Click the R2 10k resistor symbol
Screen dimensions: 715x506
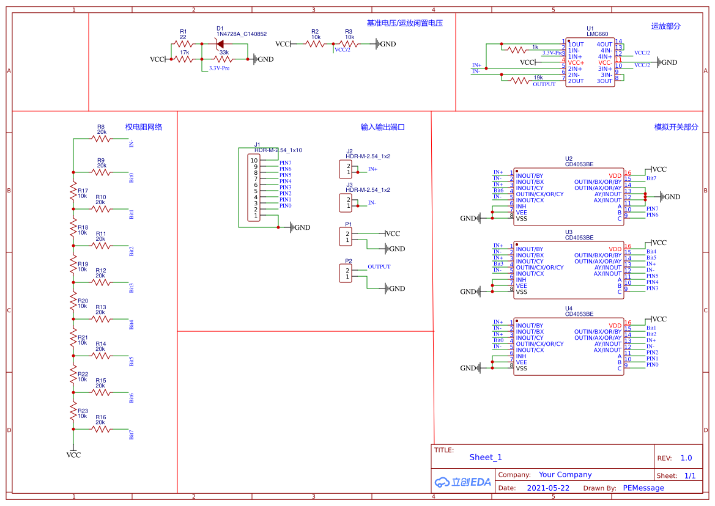coord(316,44)
